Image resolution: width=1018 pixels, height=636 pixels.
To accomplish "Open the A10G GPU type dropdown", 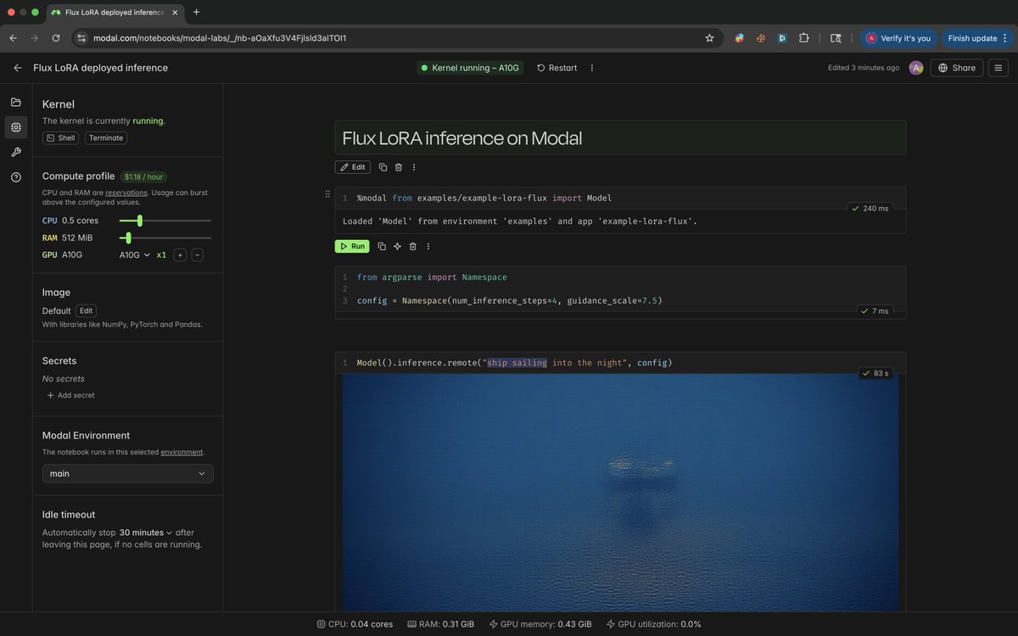I will [x=136, y=254].
